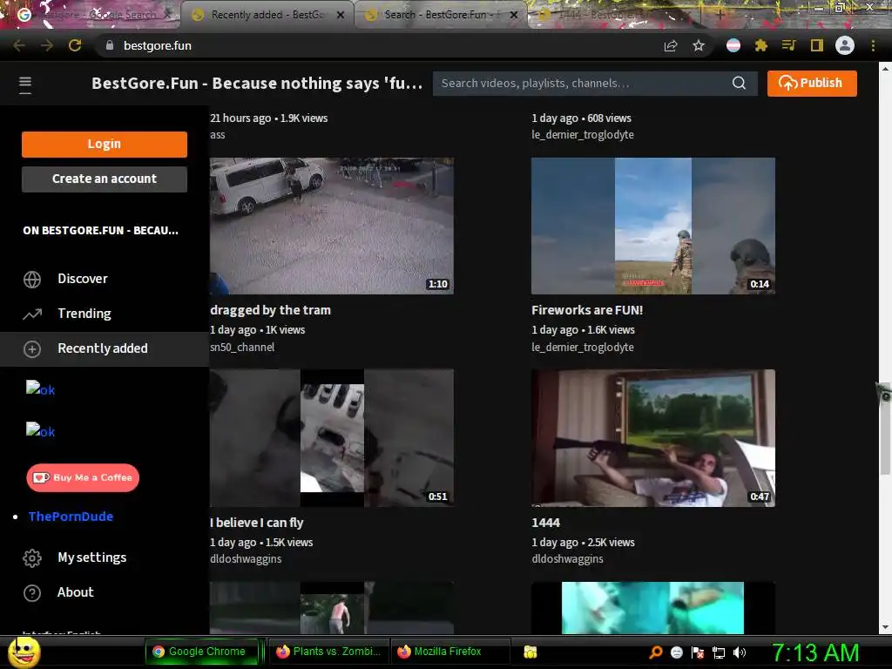Open the Extensions puzzle icon
The height and width of the screenshot is (669, 892).
(x=761, y=45)
